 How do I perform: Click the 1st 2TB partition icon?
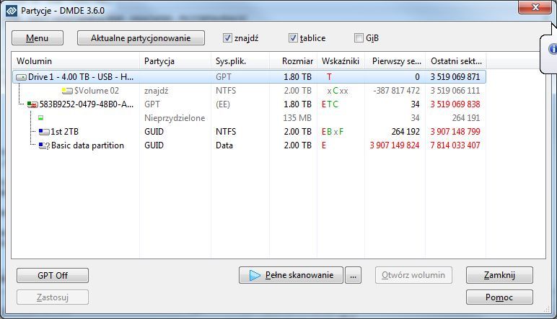point(44,132)
